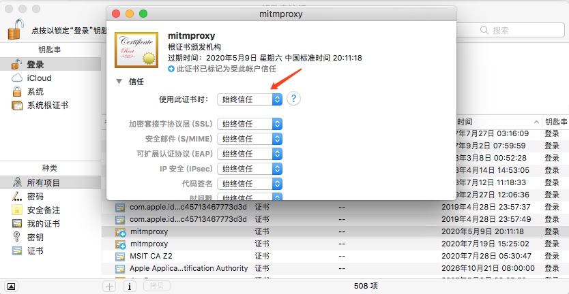Choose the 密码 category

click(50, 196)
